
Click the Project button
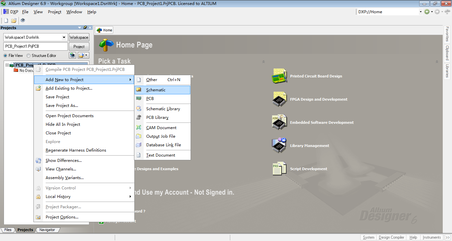(x=79, y=47)
